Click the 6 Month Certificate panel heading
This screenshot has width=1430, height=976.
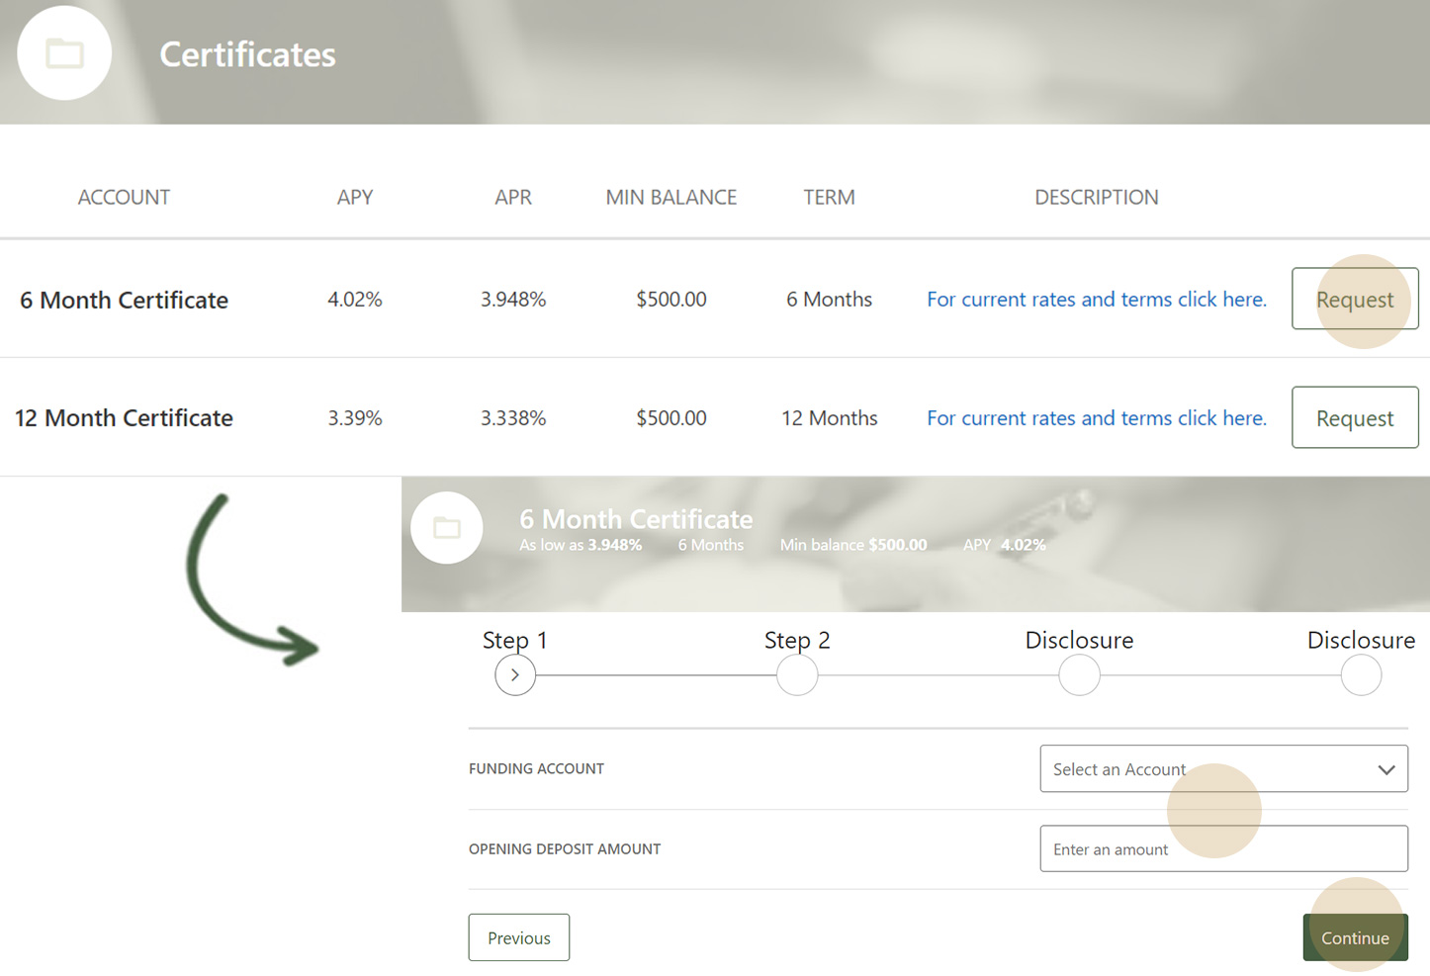(x=636, y=518)
